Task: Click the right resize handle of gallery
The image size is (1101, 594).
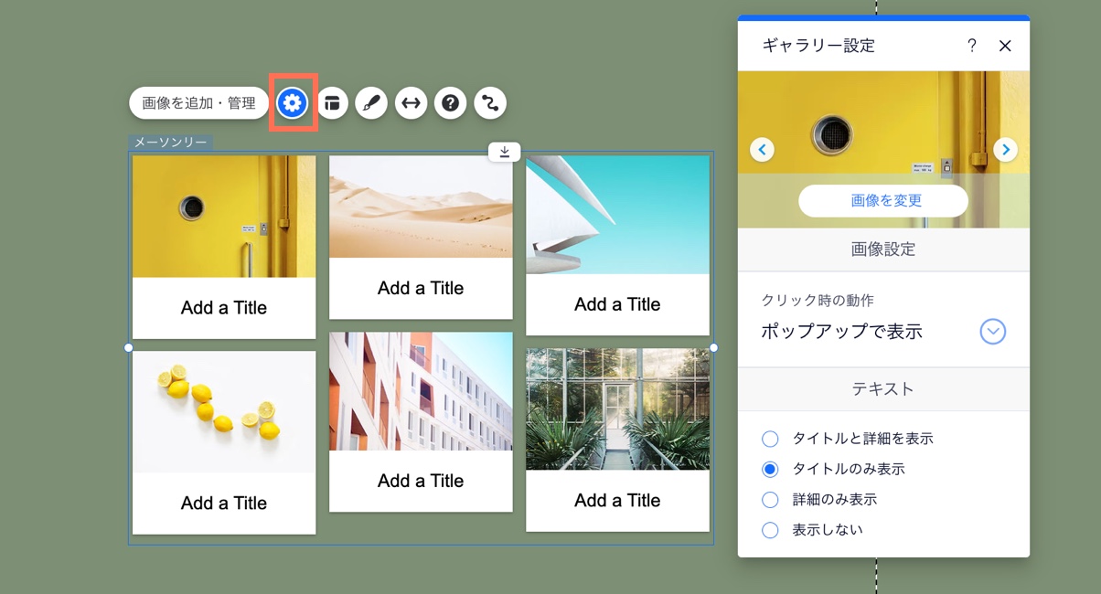Action: click(714, 347)
